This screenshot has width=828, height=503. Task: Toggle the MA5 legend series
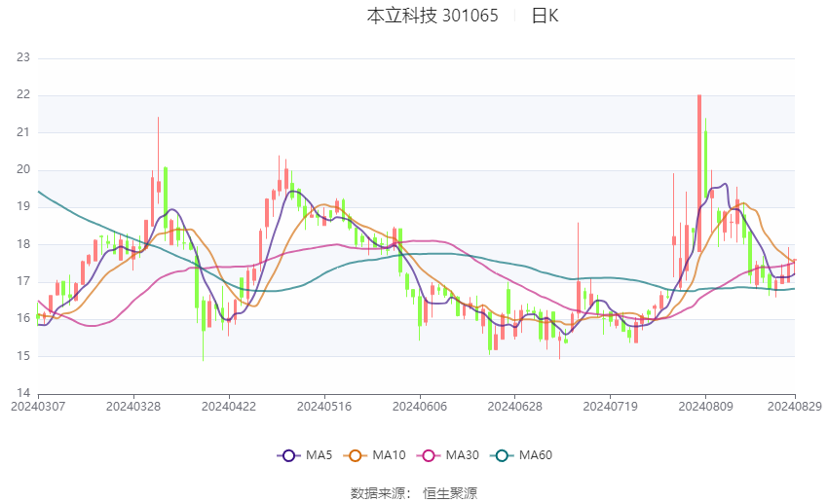(305, 455)
